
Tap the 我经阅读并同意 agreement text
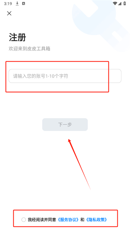42,220
